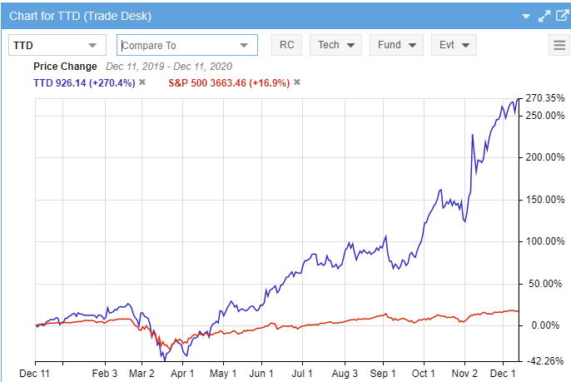The height and width of the screenshot is (382, 571).
Task: Open chart in new window icon
Action: click(x=563, y=15)
